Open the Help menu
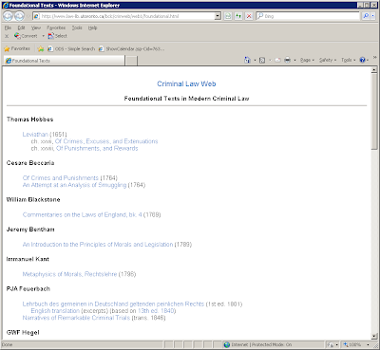Viewport: 380px width, 350px height. [x=92, y=28]
